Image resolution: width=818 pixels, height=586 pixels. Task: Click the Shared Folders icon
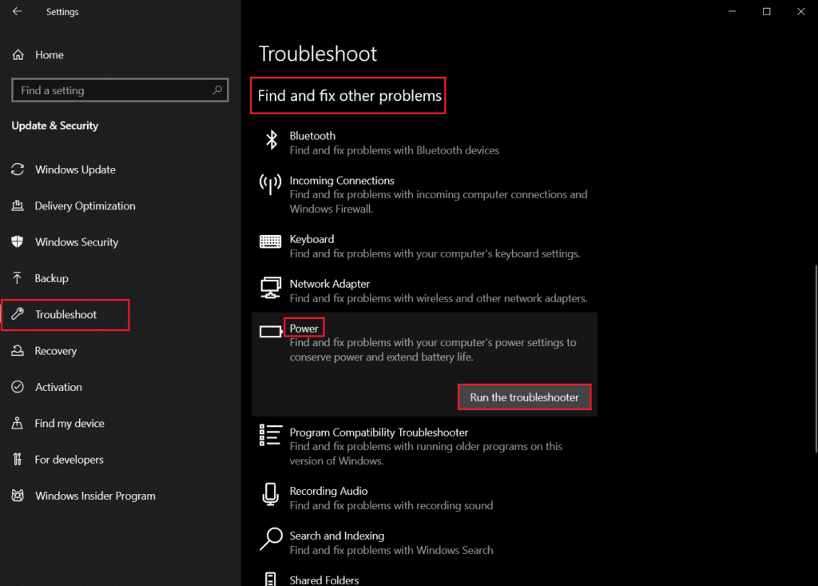point(271,577)
